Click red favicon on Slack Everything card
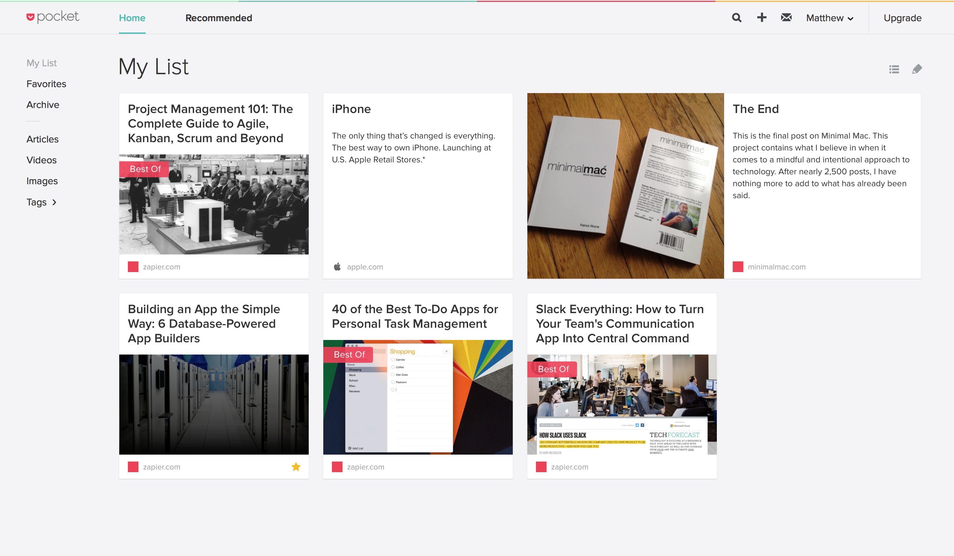Screen dimensions: 954x556 (x=541, y=467)
